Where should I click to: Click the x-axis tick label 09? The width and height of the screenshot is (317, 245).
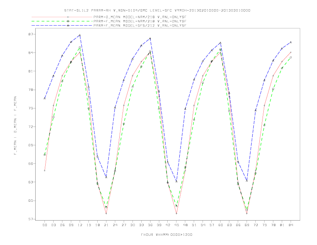(x=71, y=225)
